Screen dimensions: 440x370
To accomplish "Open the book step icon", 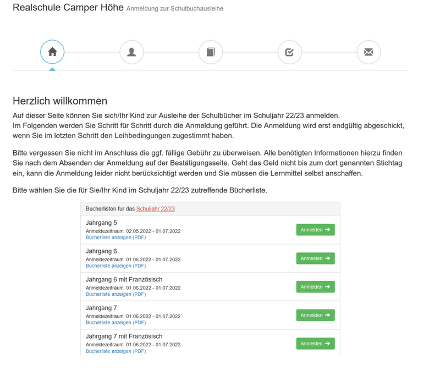I will tap(211, 52).
